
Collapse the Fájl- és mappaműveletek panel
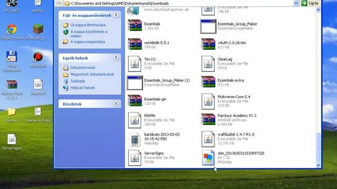point(116,15)
